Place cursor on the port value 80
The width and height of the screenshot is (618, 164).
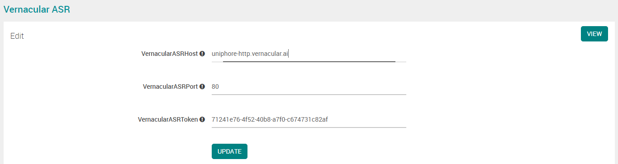(215, 87)
